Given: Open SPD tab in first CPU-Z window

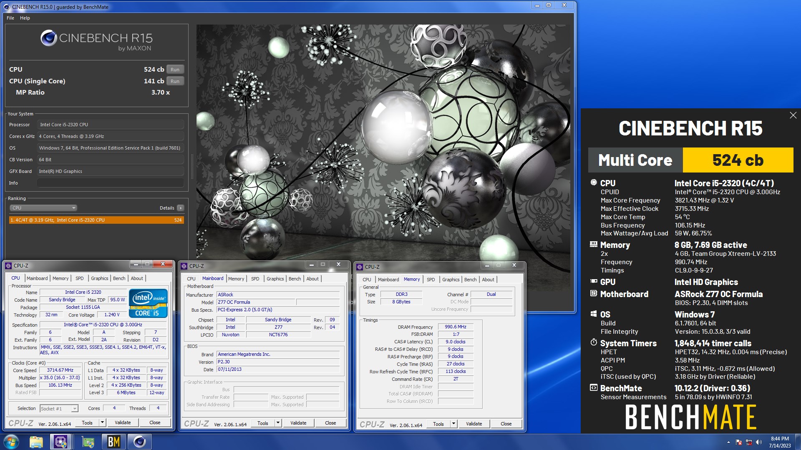Looking at the screenshot, I should coord(80,278).
